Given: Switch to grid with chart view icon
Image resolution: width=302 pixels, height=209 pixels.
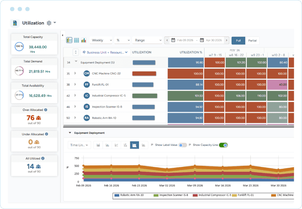Looking at the screenshot, I should click(69, 40).
